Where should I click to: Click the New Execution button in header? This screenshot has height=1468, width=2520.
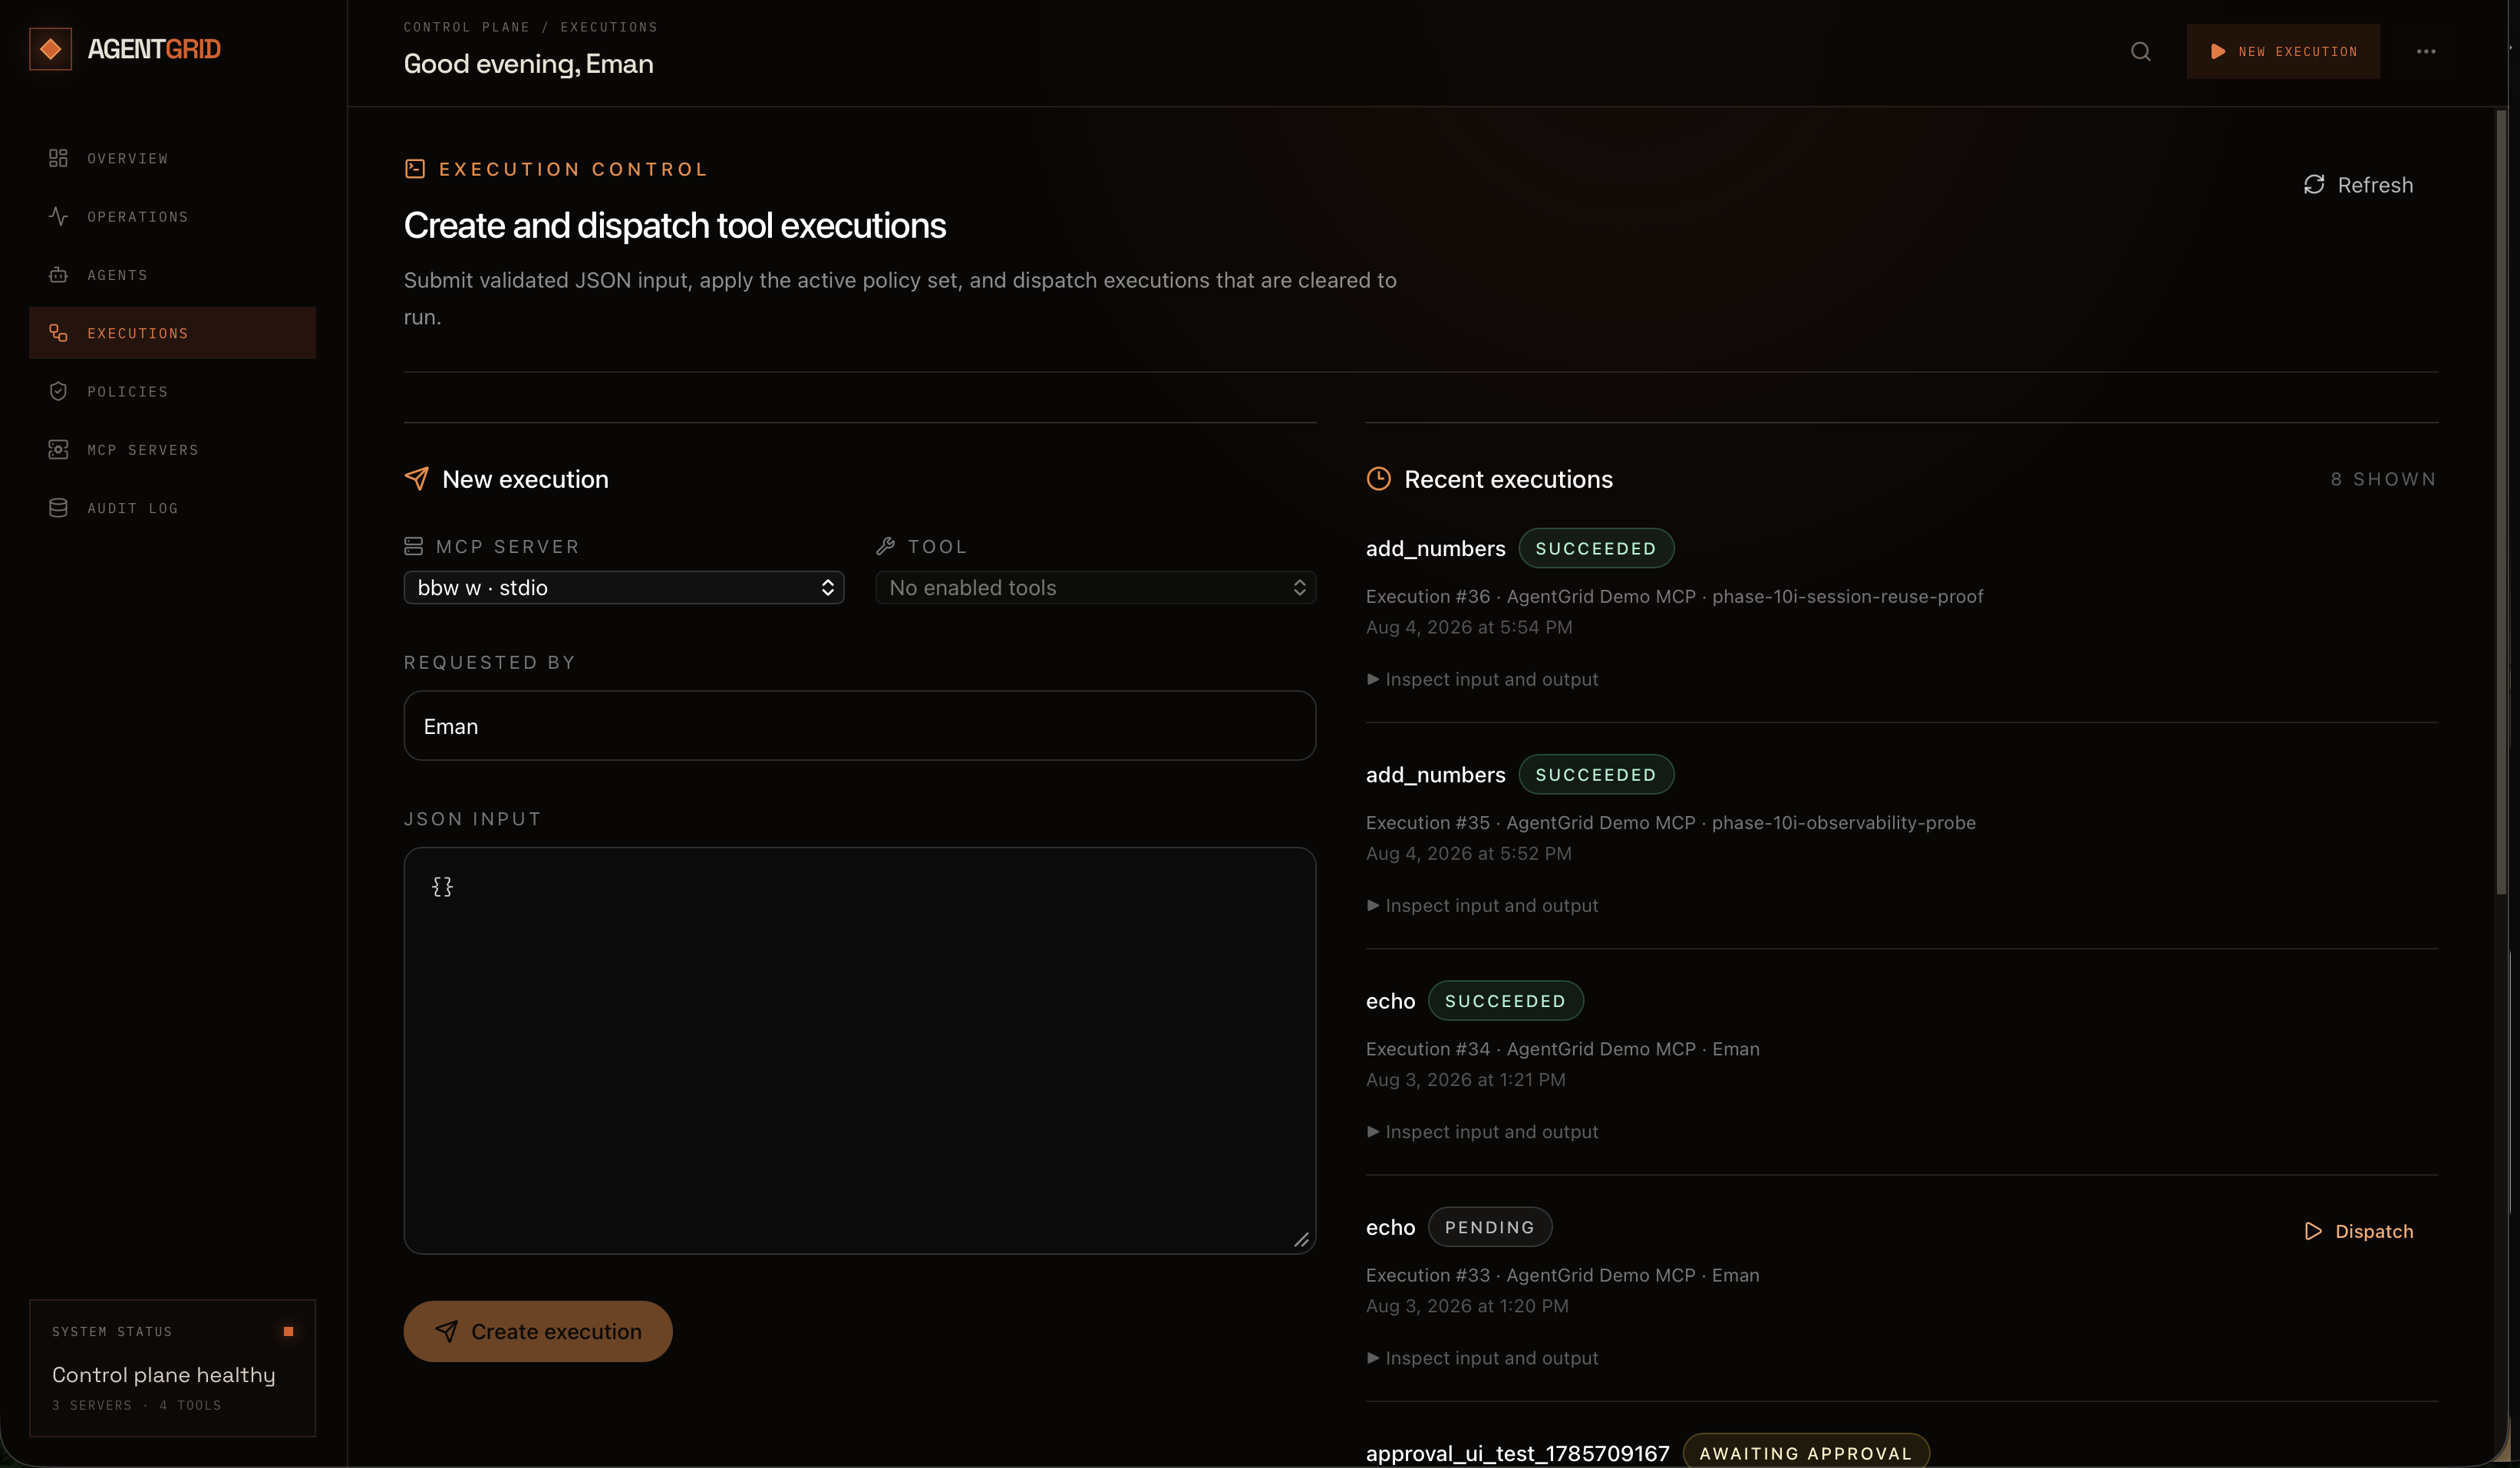(x=2283, y=51)
